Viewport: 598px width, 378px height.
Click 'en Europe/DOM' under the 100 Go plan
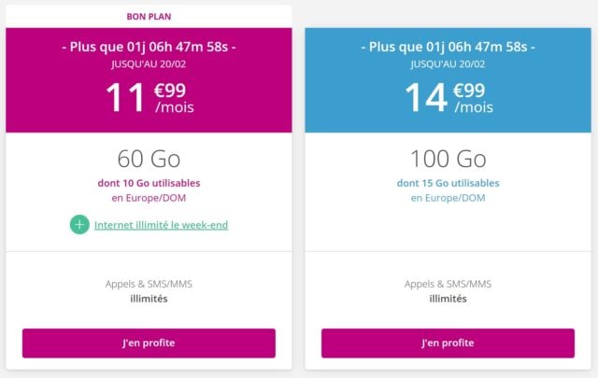point(448,198)
